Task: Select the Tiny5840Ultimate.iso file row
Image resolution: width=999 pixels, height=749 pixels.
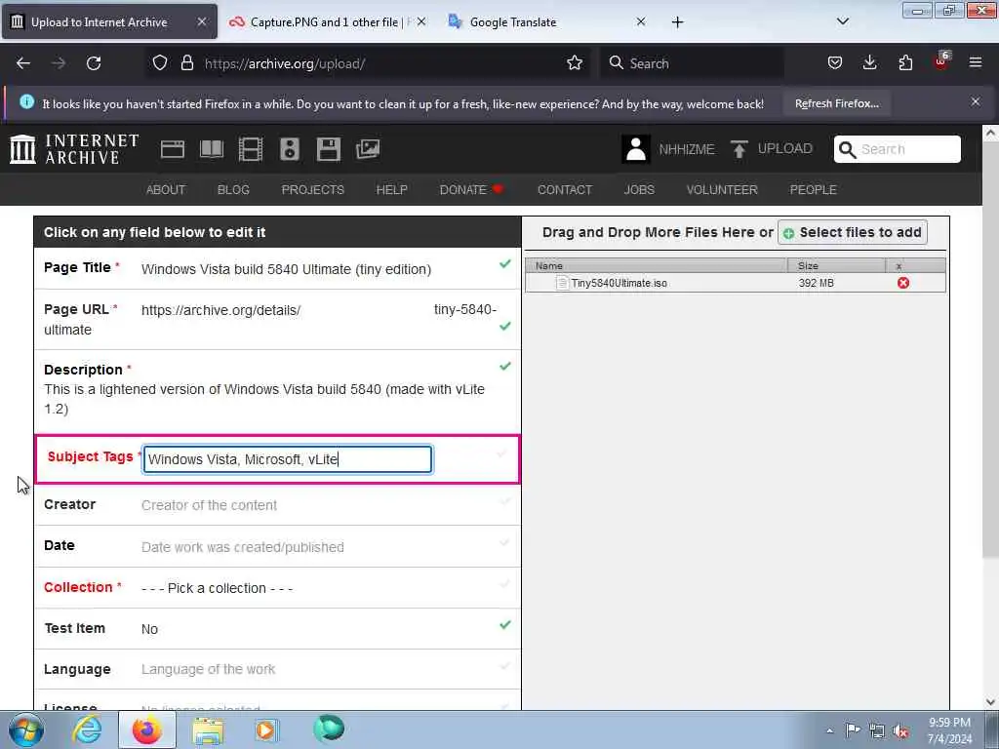Action: [736, 283]
